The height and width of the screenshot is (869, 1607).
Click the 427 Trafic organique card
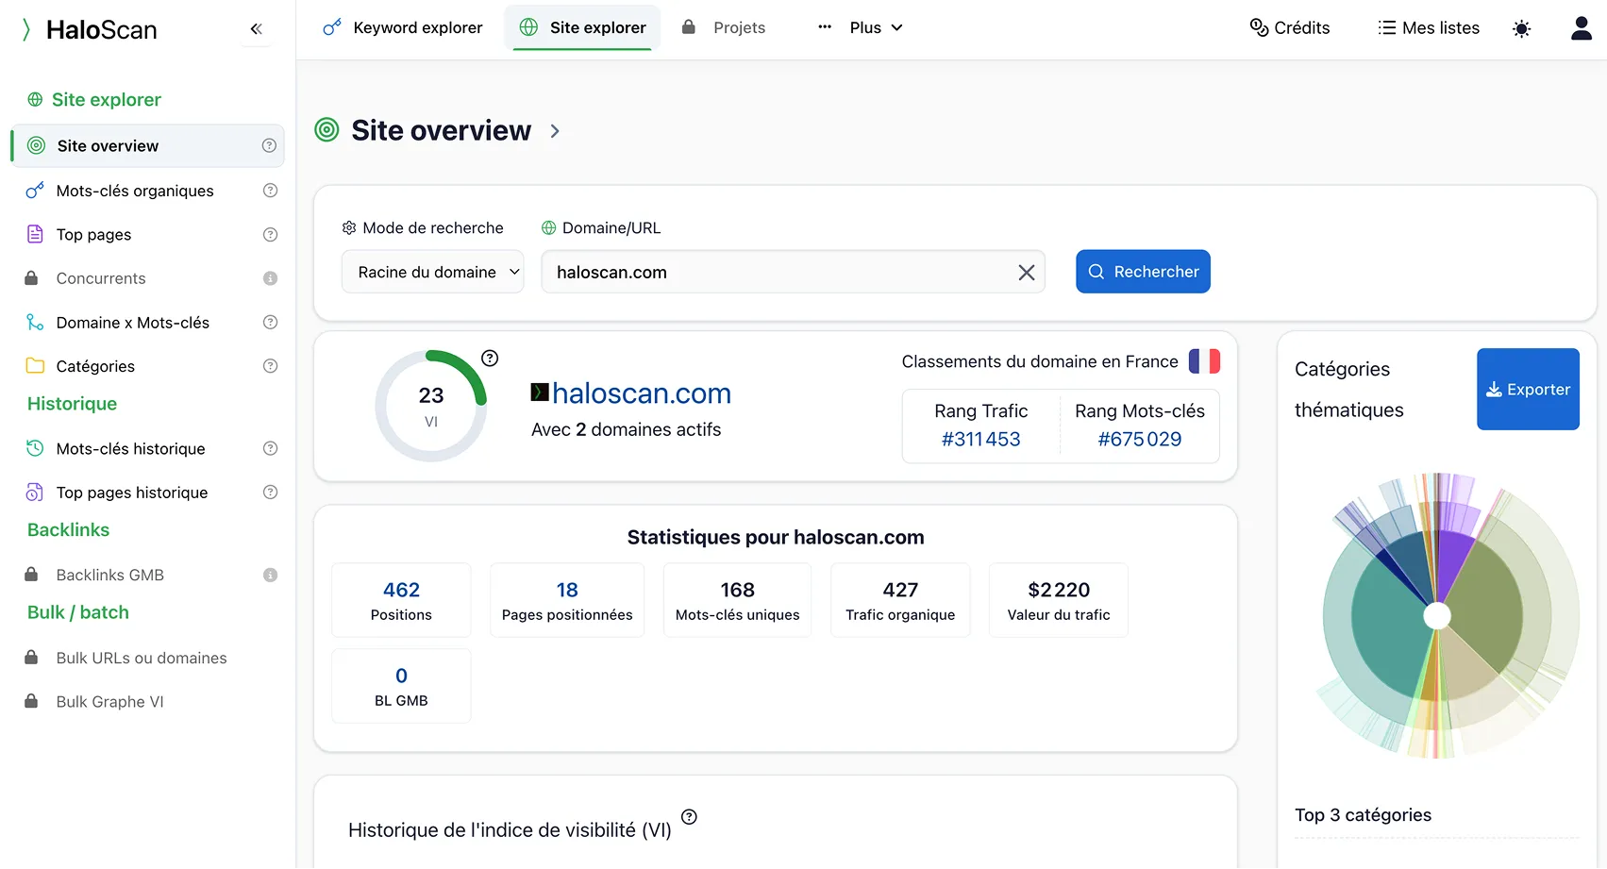click(900, 600)
